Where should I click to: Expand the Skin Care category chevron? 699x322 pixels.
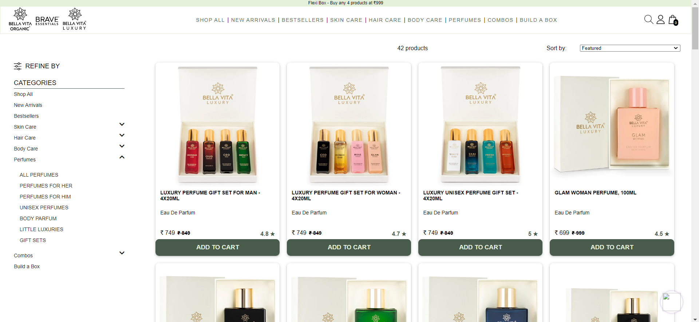tap(122, 124)
